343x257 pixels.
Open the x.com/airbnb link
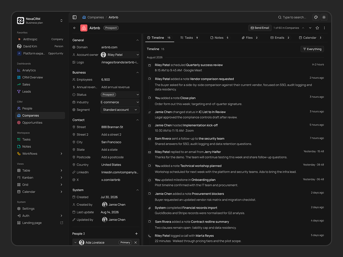(111, 180)
